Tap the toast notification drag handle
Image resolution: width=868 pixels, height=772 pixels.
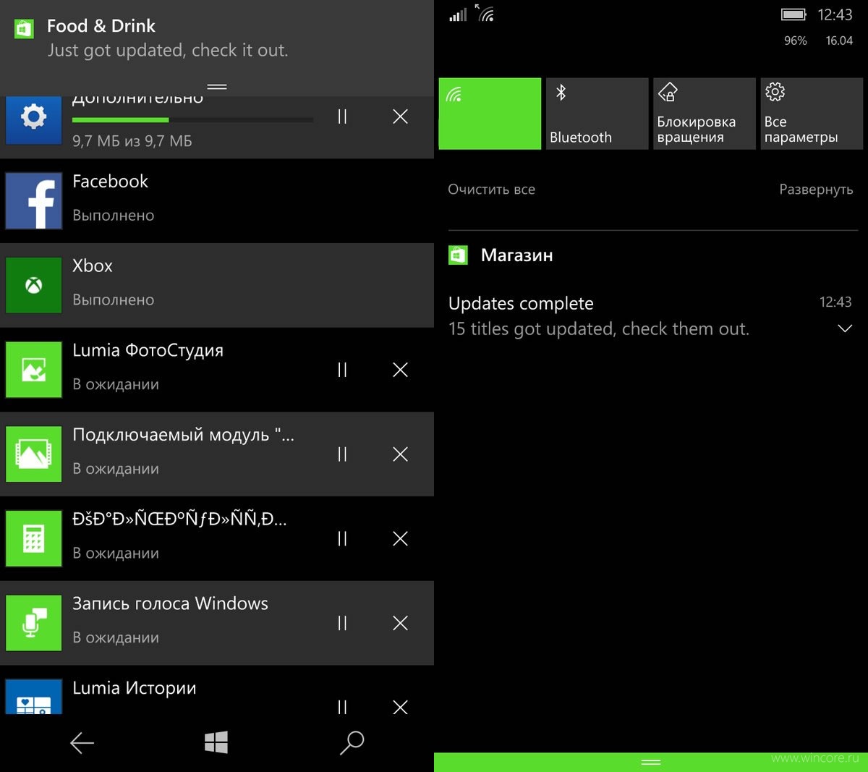217,87
